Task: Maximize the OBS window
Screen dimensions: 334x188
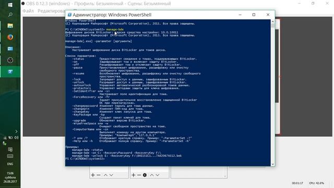Action: click(x=313, y=4)
